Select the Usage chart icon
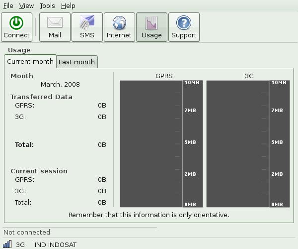Image resolution: width=298 pixels, height=249 pixels. coord(151,23)
